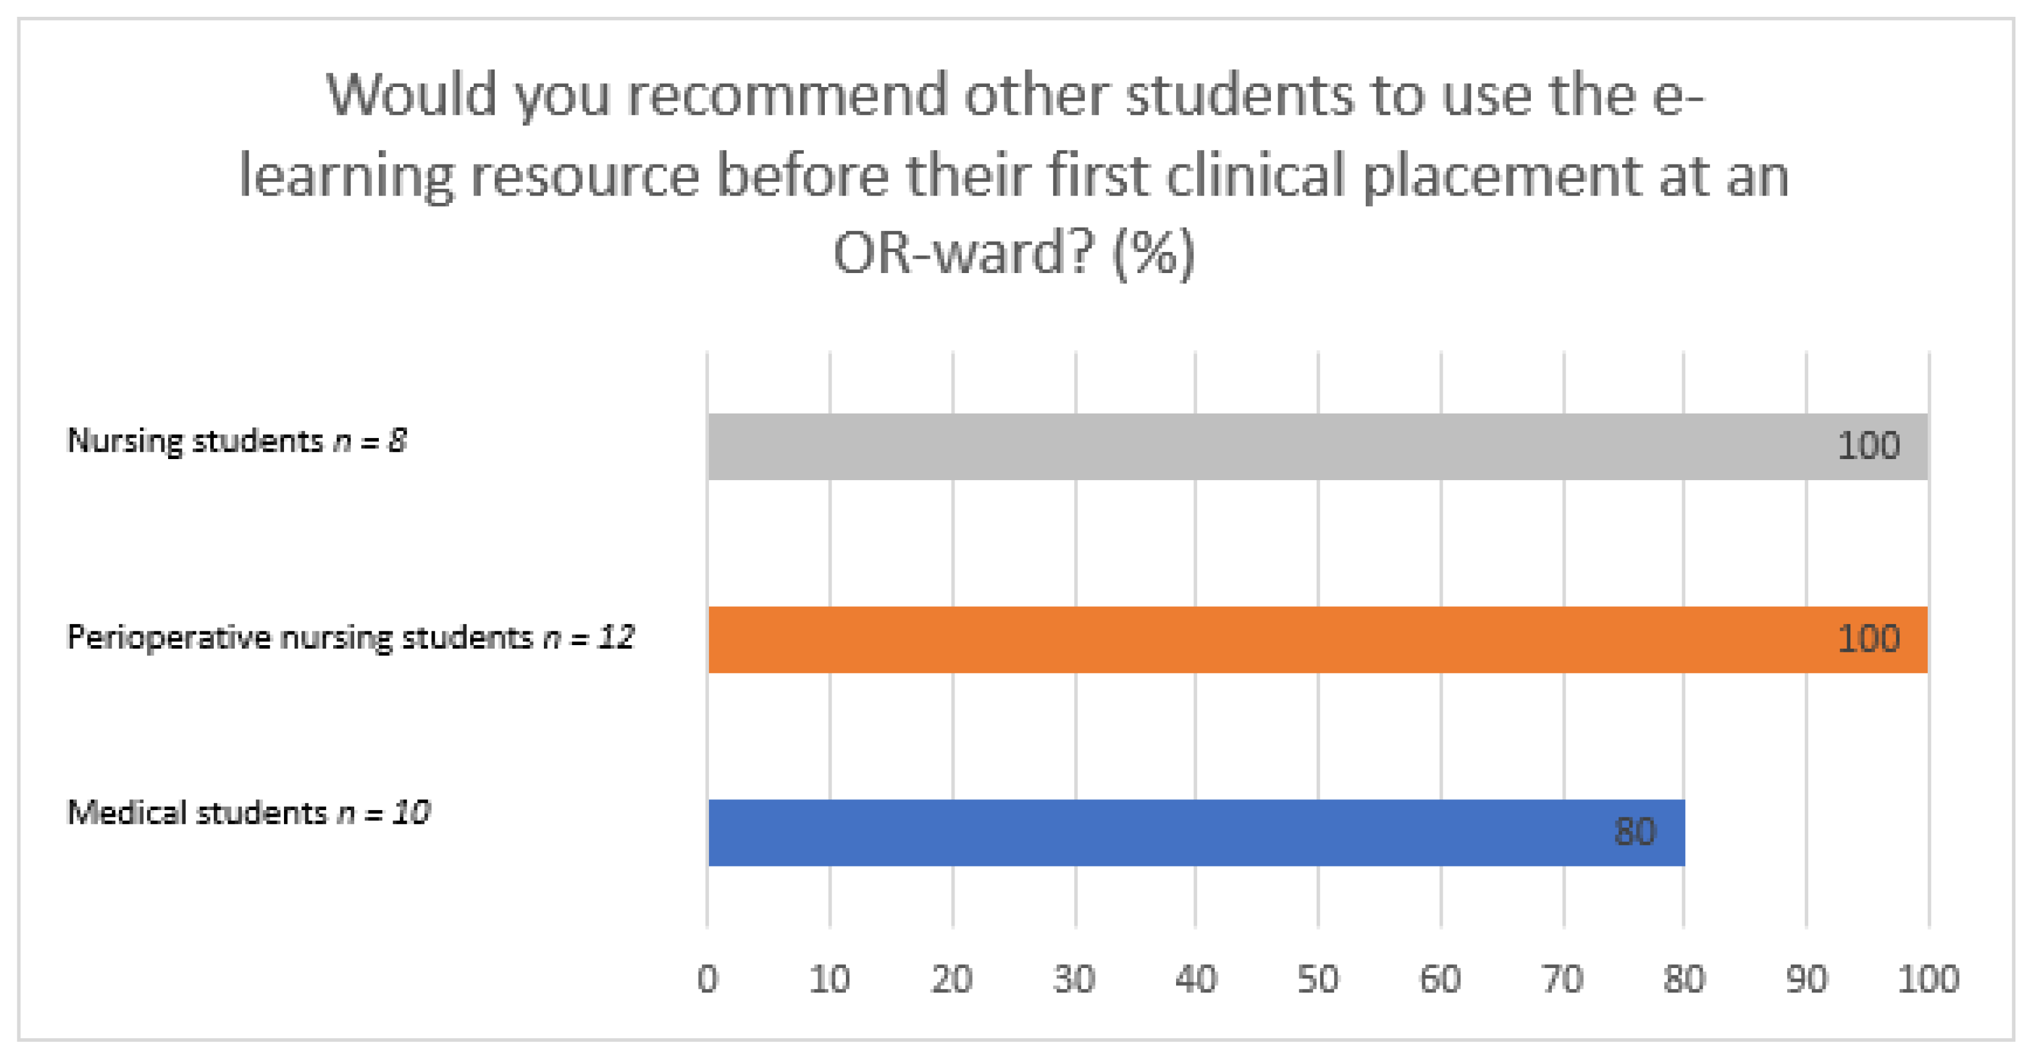Image resolution: width=2031 pixels, height=1061 pixels.
Task: Click the 10 tick label on axis
Action: coord(830,980)
